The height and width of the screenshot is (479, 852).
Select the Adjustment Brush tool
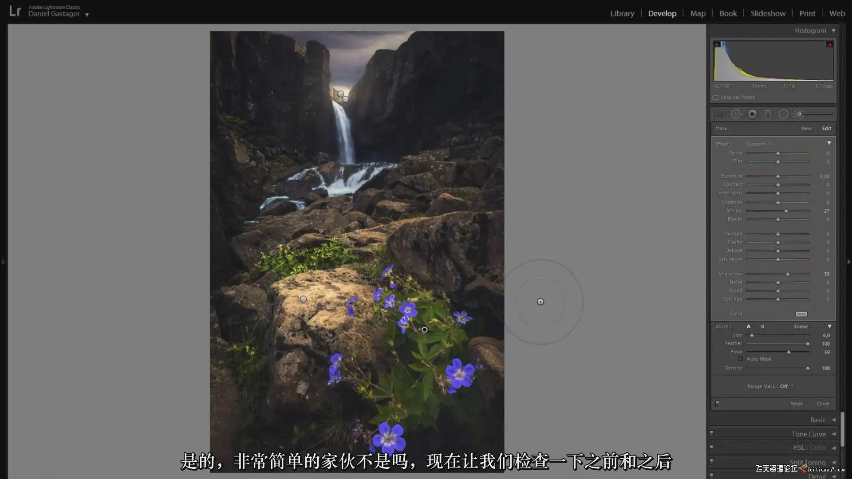tap(799, 114)
